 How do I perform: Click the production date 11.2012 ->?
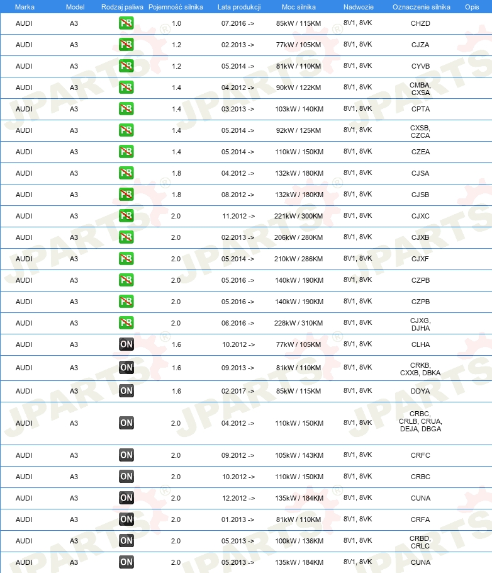pos(238,216)
